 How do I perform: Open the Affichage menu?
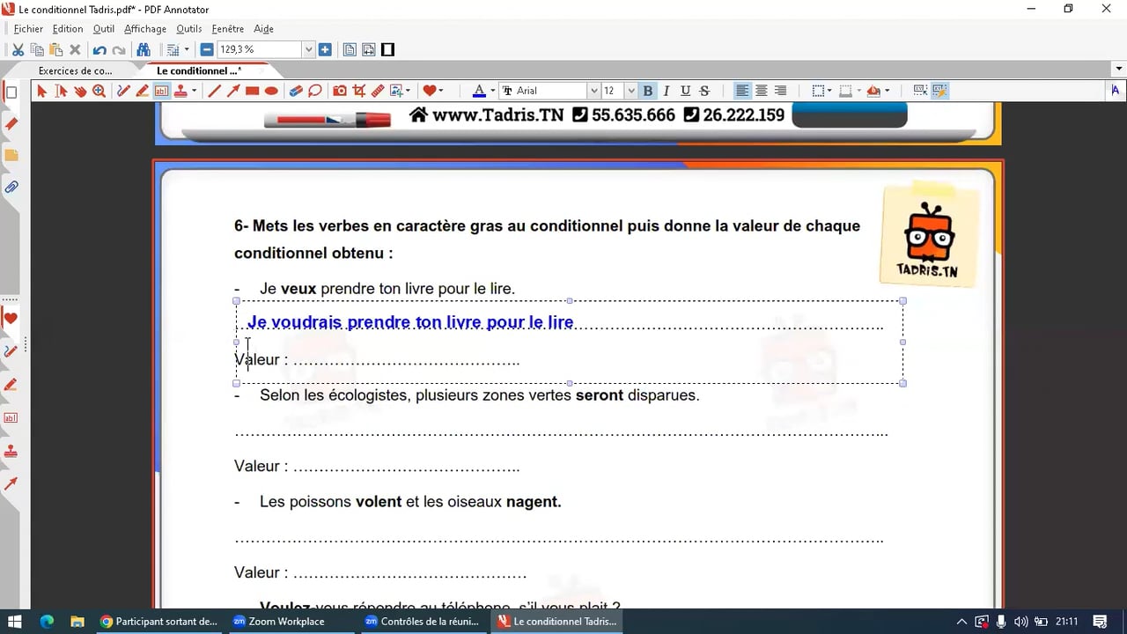click(145, 29)
